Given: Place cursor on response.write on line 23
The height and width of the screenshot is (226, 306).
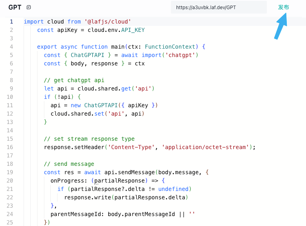Looking at the screenshot, I should point(84,197).
